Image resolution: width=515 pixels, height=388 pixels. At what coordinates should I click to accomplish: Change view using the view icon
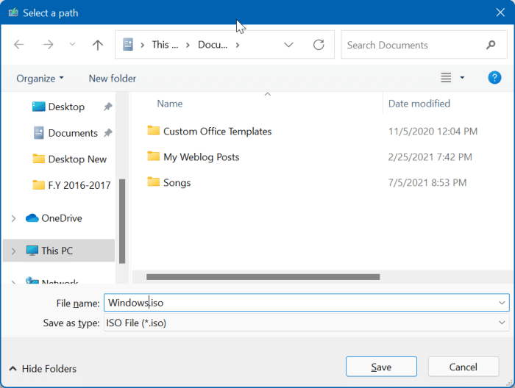[446, 78]
